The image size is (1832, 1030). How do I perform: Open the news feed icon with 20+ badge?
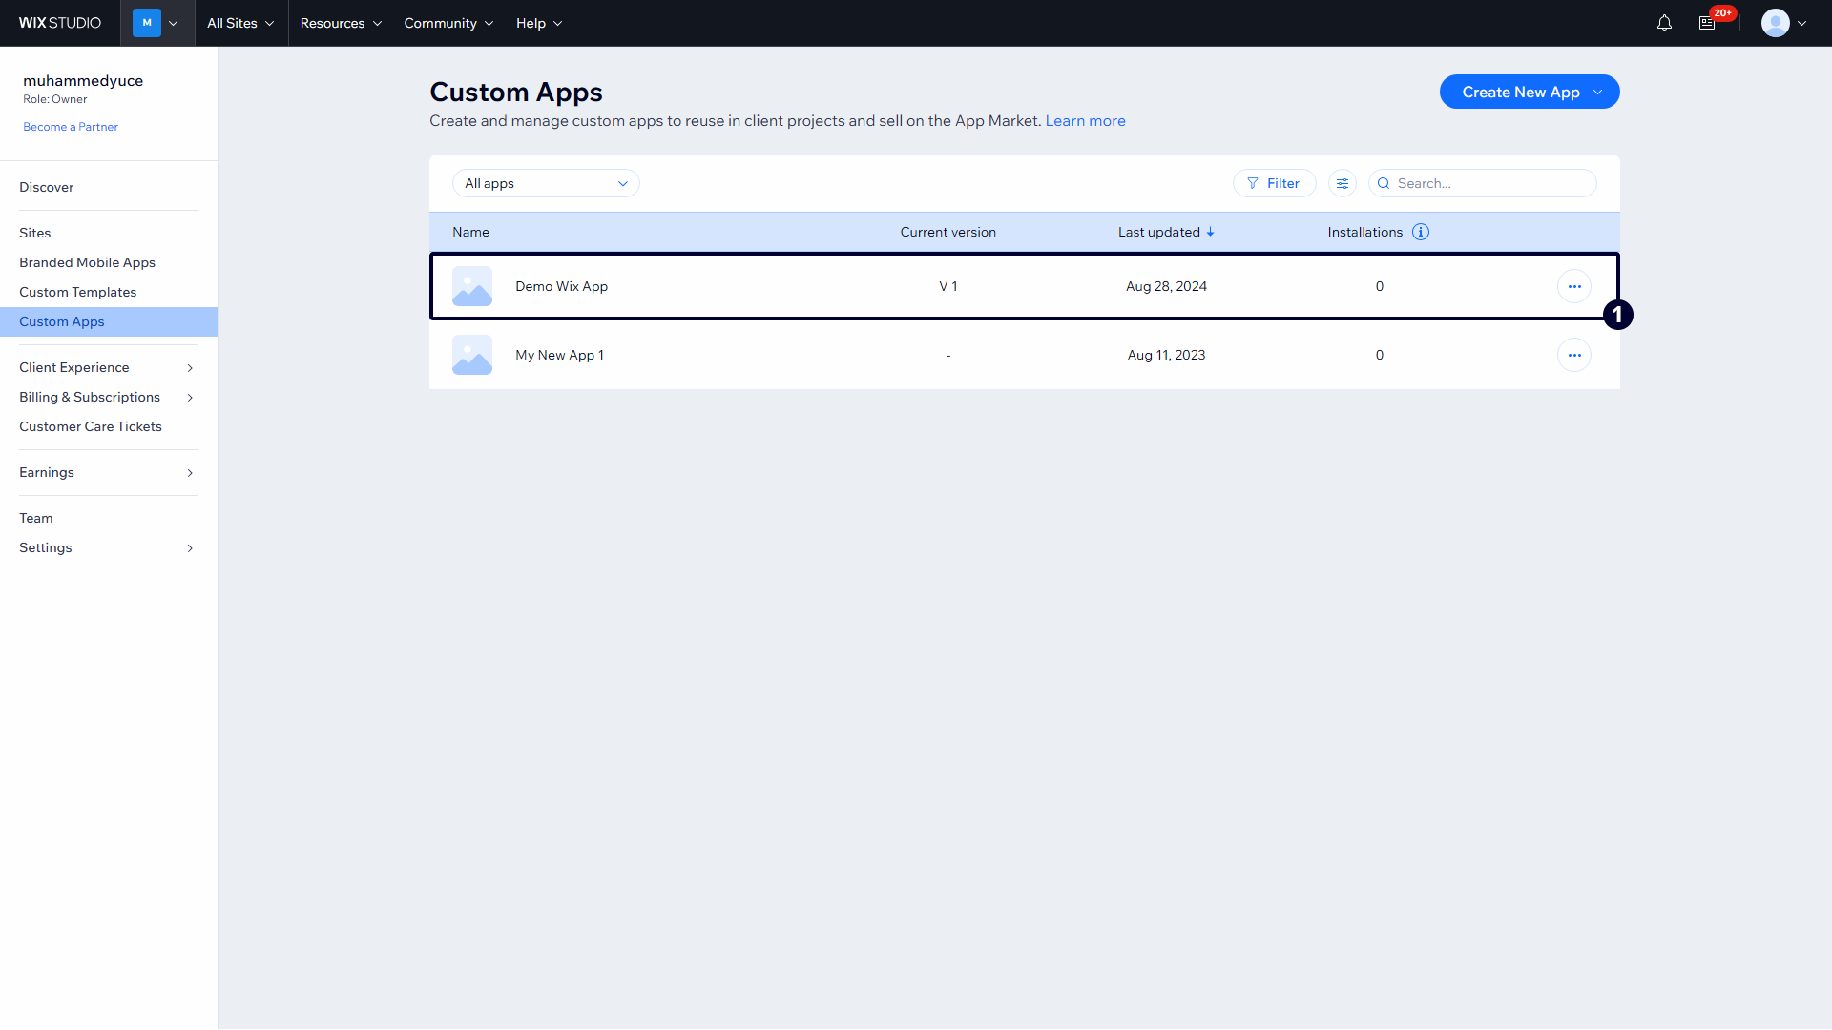tap(1707, 23)
